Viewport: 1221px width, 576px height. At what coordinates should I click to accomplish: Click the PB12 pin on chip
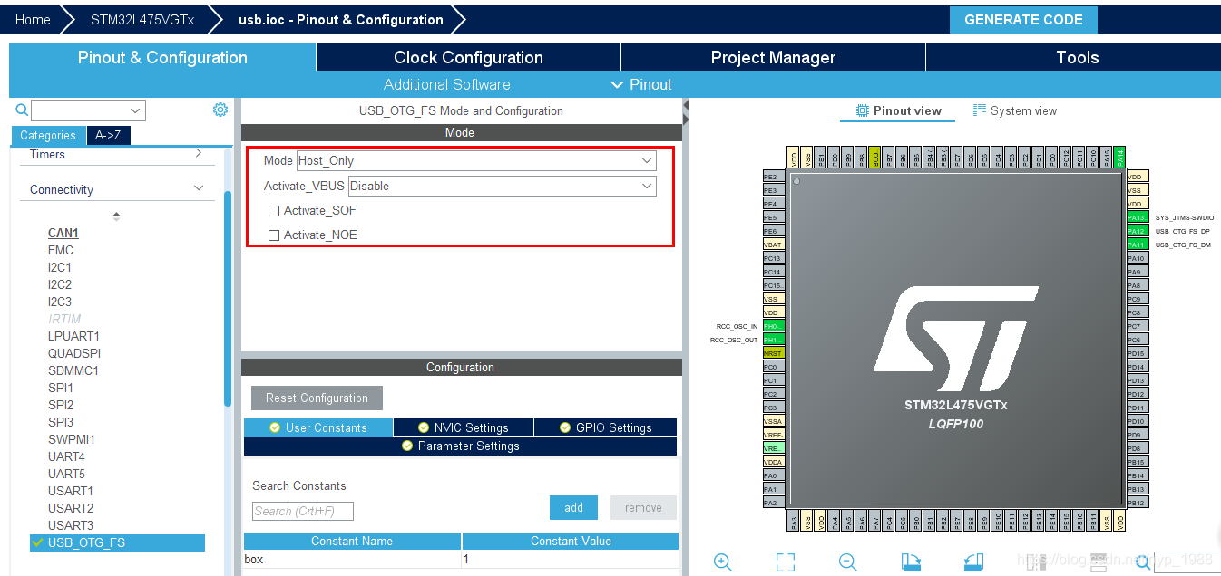tap(1138, 503)
